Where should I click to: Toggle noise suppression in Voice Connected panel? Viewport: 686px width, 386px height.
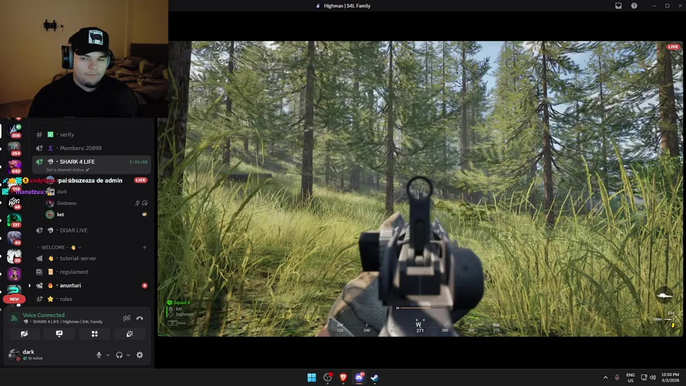(126, 318)
